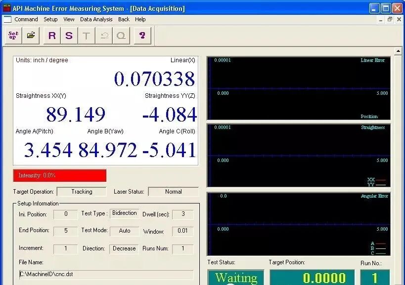The width and height of the screenshot is (405, 285).
Task: Click the question mark help icon
Action: (x=142, y=36)
